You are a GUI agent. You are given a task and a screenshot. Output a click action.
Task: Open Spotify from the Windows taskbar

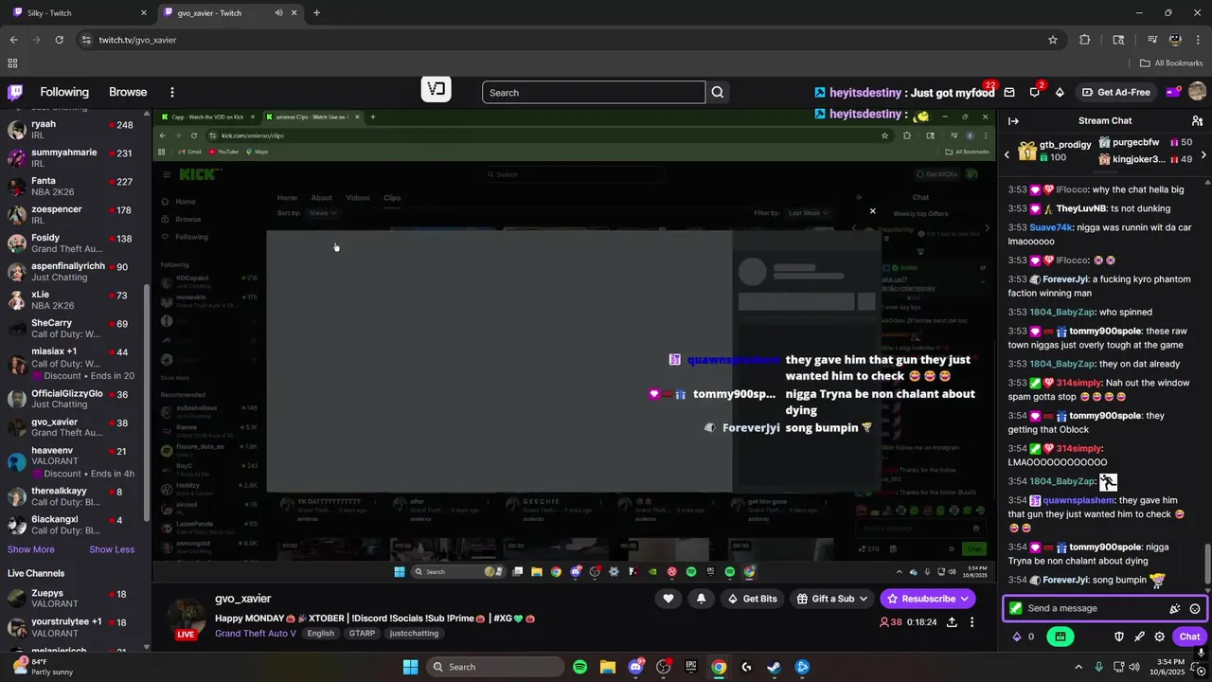coord(580,667)
